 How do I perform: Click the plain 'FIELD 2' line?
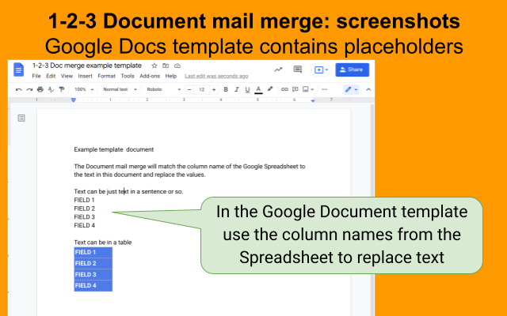click(x=85, y=209)
